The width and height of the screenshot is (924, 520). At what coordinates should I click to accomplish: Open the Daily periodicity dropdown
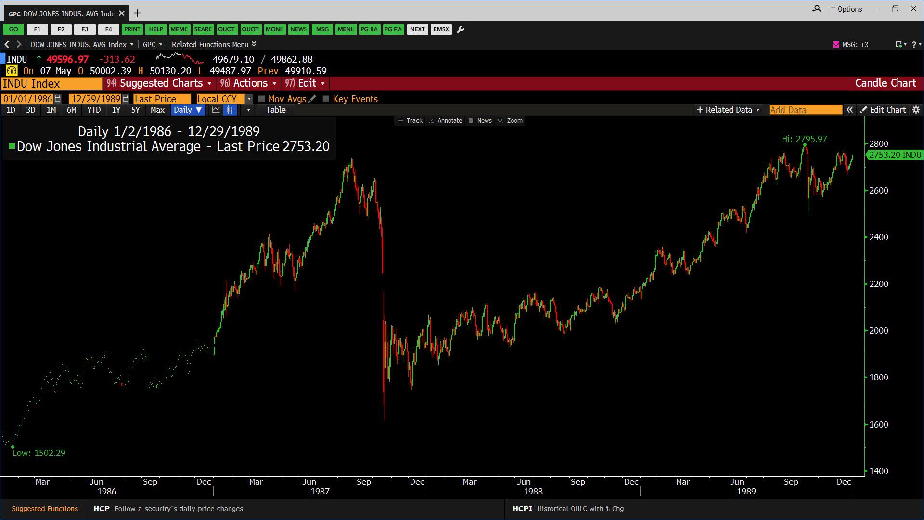(x=188, y=110)
